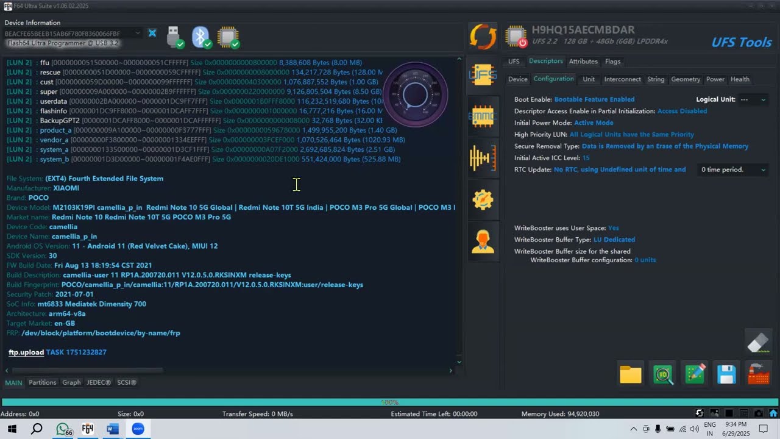
Task: Click the blue home status bar icon
Action: [x=773, y=413]
